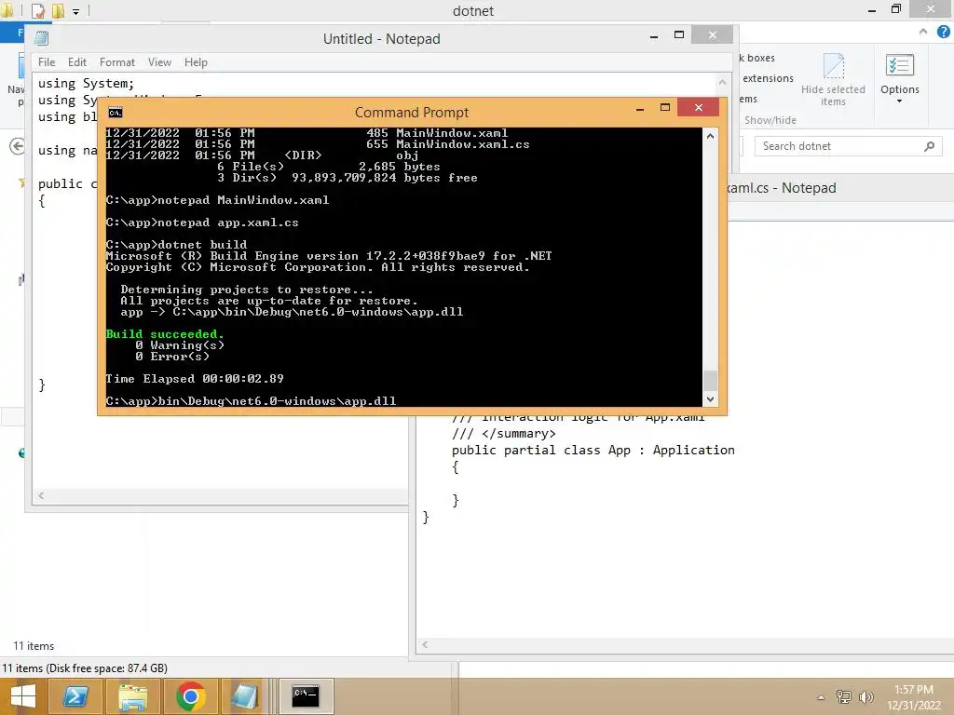Click 'Time Elapsed 00:00:02.89' in Command Prompt
The height and width of the screenshot is (715, 954).
coord(195,379)
